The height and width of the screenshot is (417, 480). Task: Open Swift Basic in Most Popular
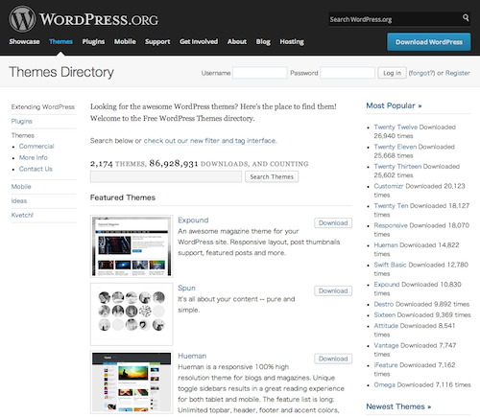click(390, 265)
